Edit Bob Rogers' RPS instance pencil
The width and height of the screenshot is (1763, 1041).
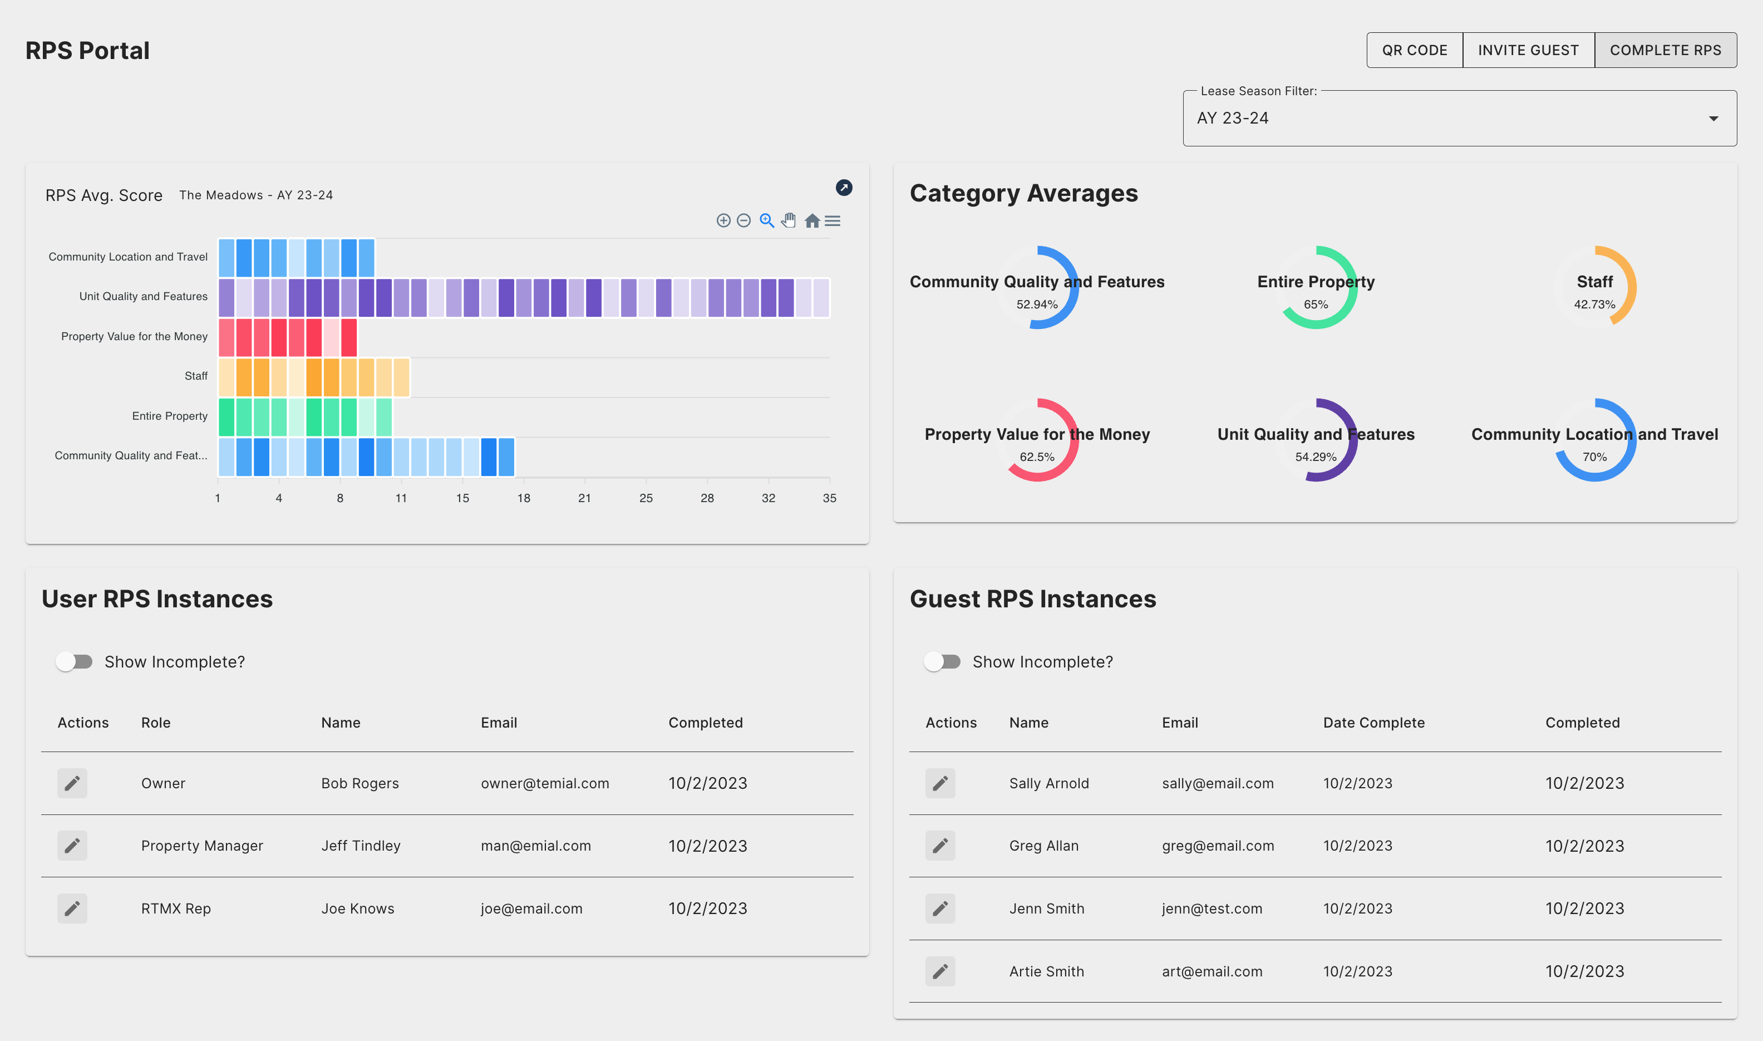pos(72,783)
